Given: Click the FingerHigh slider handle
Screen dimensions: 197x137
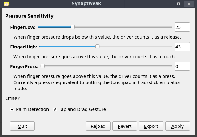Looking at the screenshot, I should (x=97, y=47).
